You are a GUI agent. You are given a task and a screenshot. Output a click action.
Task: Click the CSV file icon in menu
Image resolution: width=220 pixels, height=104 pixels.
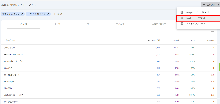(182, 24)
